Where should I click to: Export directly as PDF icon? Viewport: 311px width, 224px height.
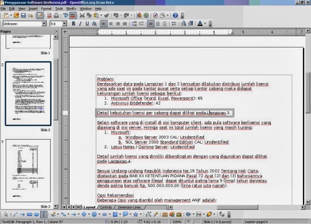click(49, 15)
